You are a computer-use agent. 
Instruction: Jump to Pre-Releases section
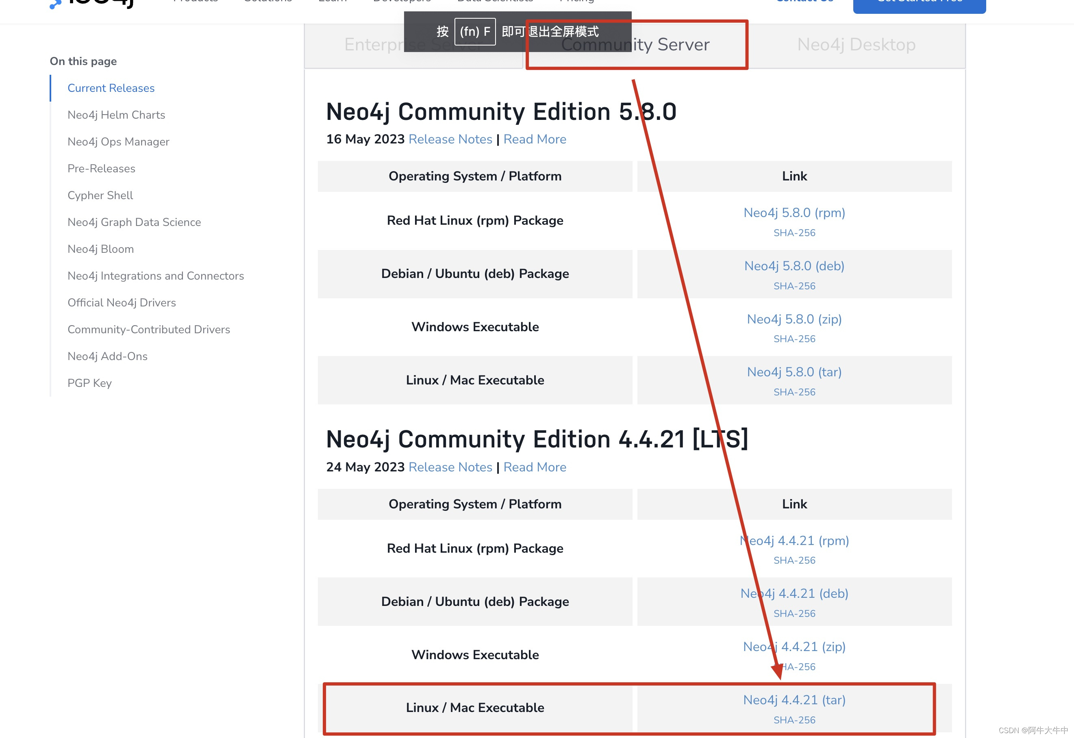pos(101,168)
